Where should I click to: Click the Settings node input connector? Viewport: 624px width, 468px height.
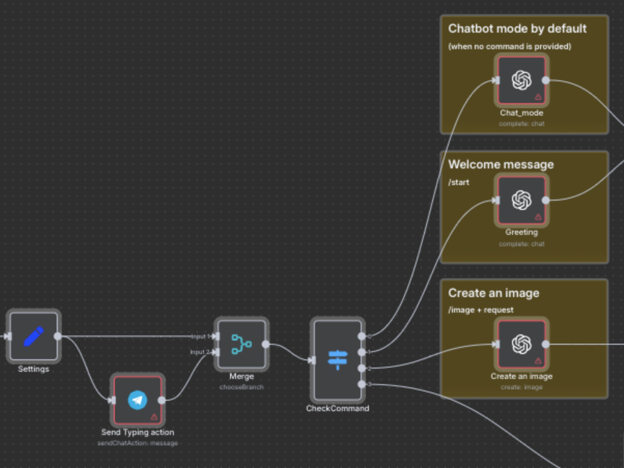(9, 336)
